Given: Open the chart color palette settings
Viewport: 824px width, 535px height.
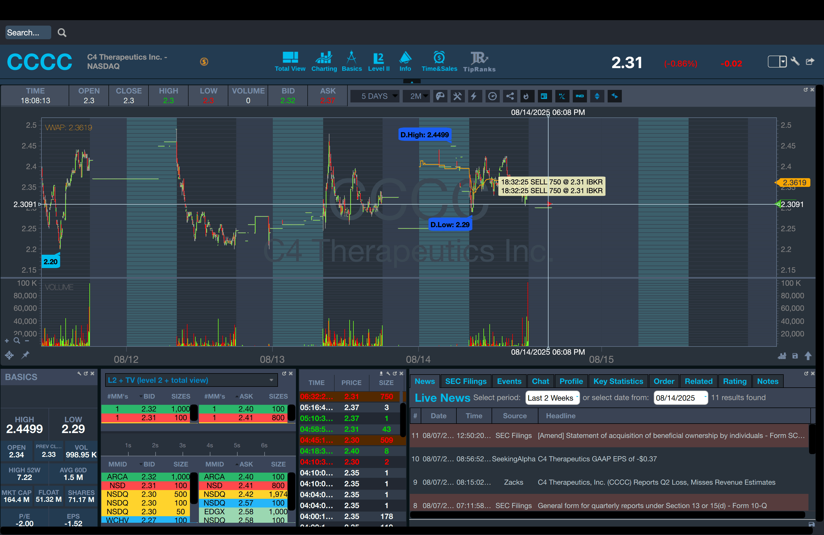Looking at the screenshot, I should tap(440, 96).
